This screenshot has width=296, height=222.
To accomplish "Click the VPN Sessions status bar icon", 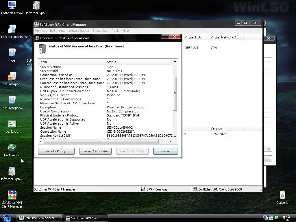I will click(x=143, y=189).
